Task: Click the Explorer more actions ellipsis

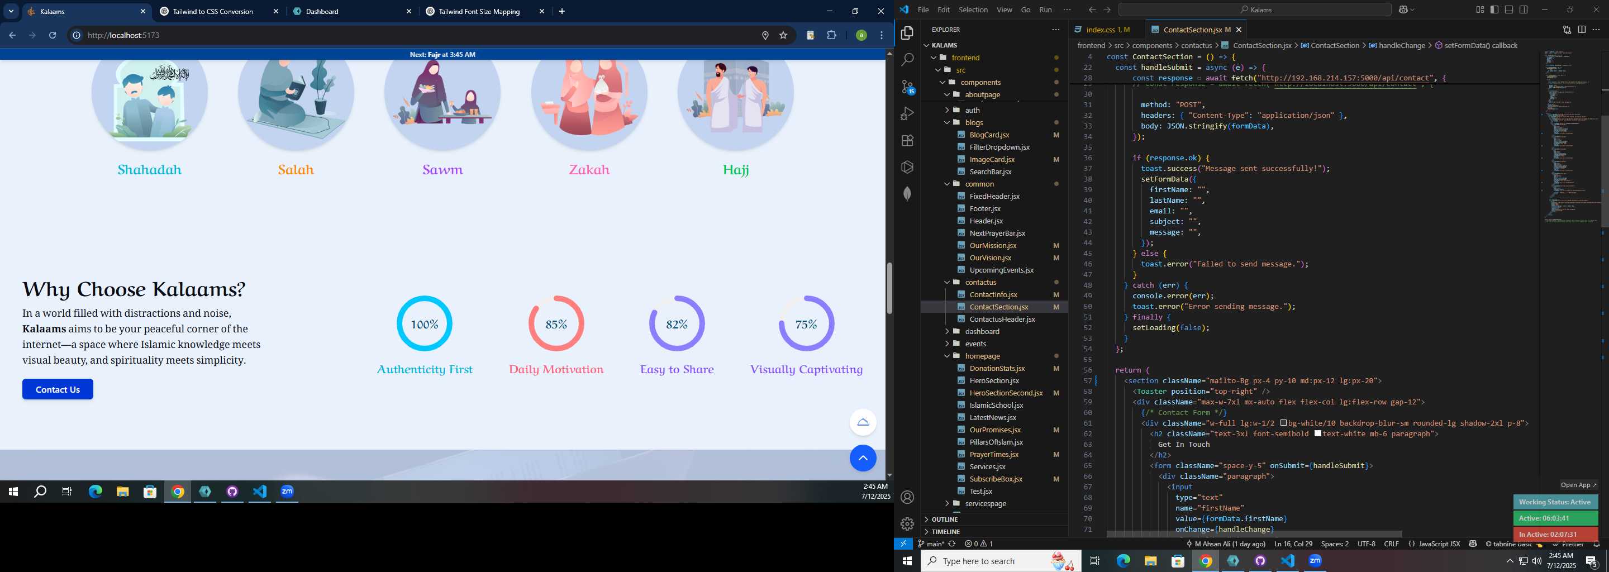Action: coord(1055,30)
